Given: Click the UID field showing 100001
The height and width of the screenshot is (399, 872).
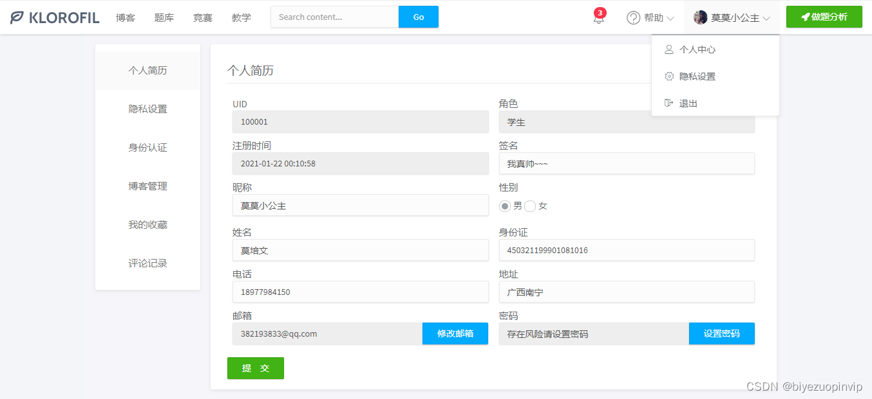Looking at the screenshot, I should [361, 121].
